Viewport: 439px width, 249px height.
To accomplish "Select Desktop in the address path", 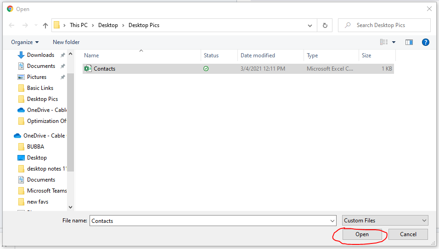I will point(108,25).
